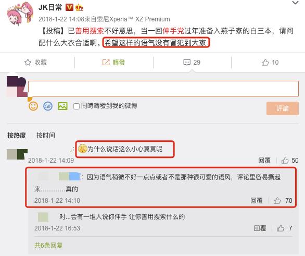Click the star favorite icon beside 收藏
305x256 pixels.
[x=28, y=63]
